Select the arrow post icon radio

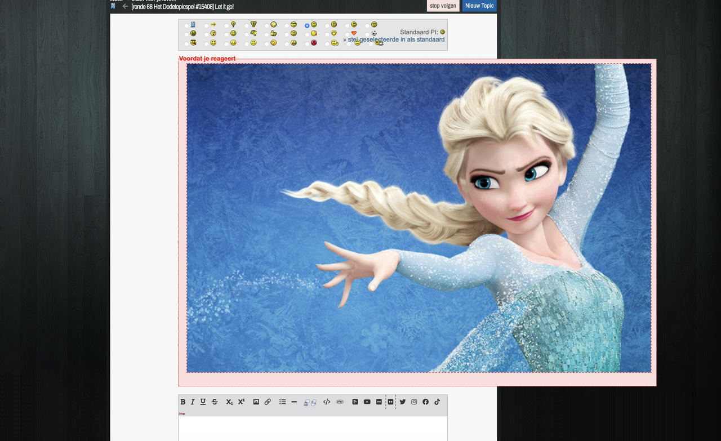[x=207, y=25]
